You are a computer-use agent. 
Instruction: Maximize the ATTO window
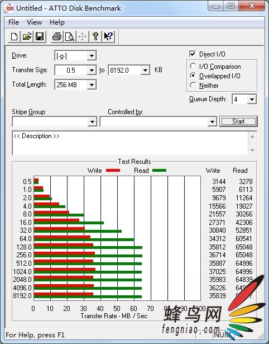[231, 6]
